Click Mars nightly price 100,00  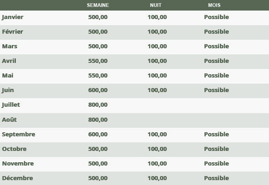coord(157,46)
